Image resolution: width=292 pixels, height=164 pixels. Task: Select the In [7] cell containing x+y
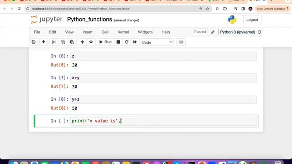163,78
